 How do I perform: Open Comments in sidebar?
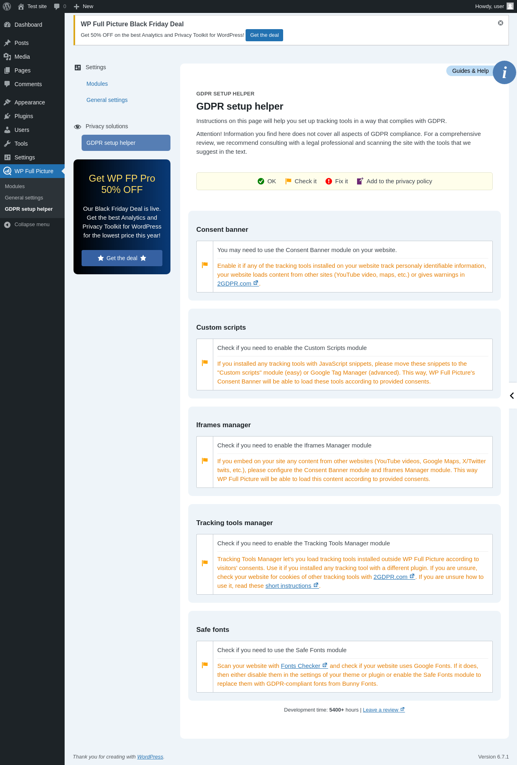32,84
